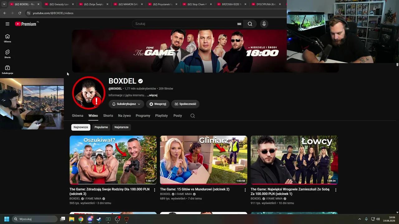Click the tray microphone icon
Screen dimensions: 399x224
pos(366,219)
